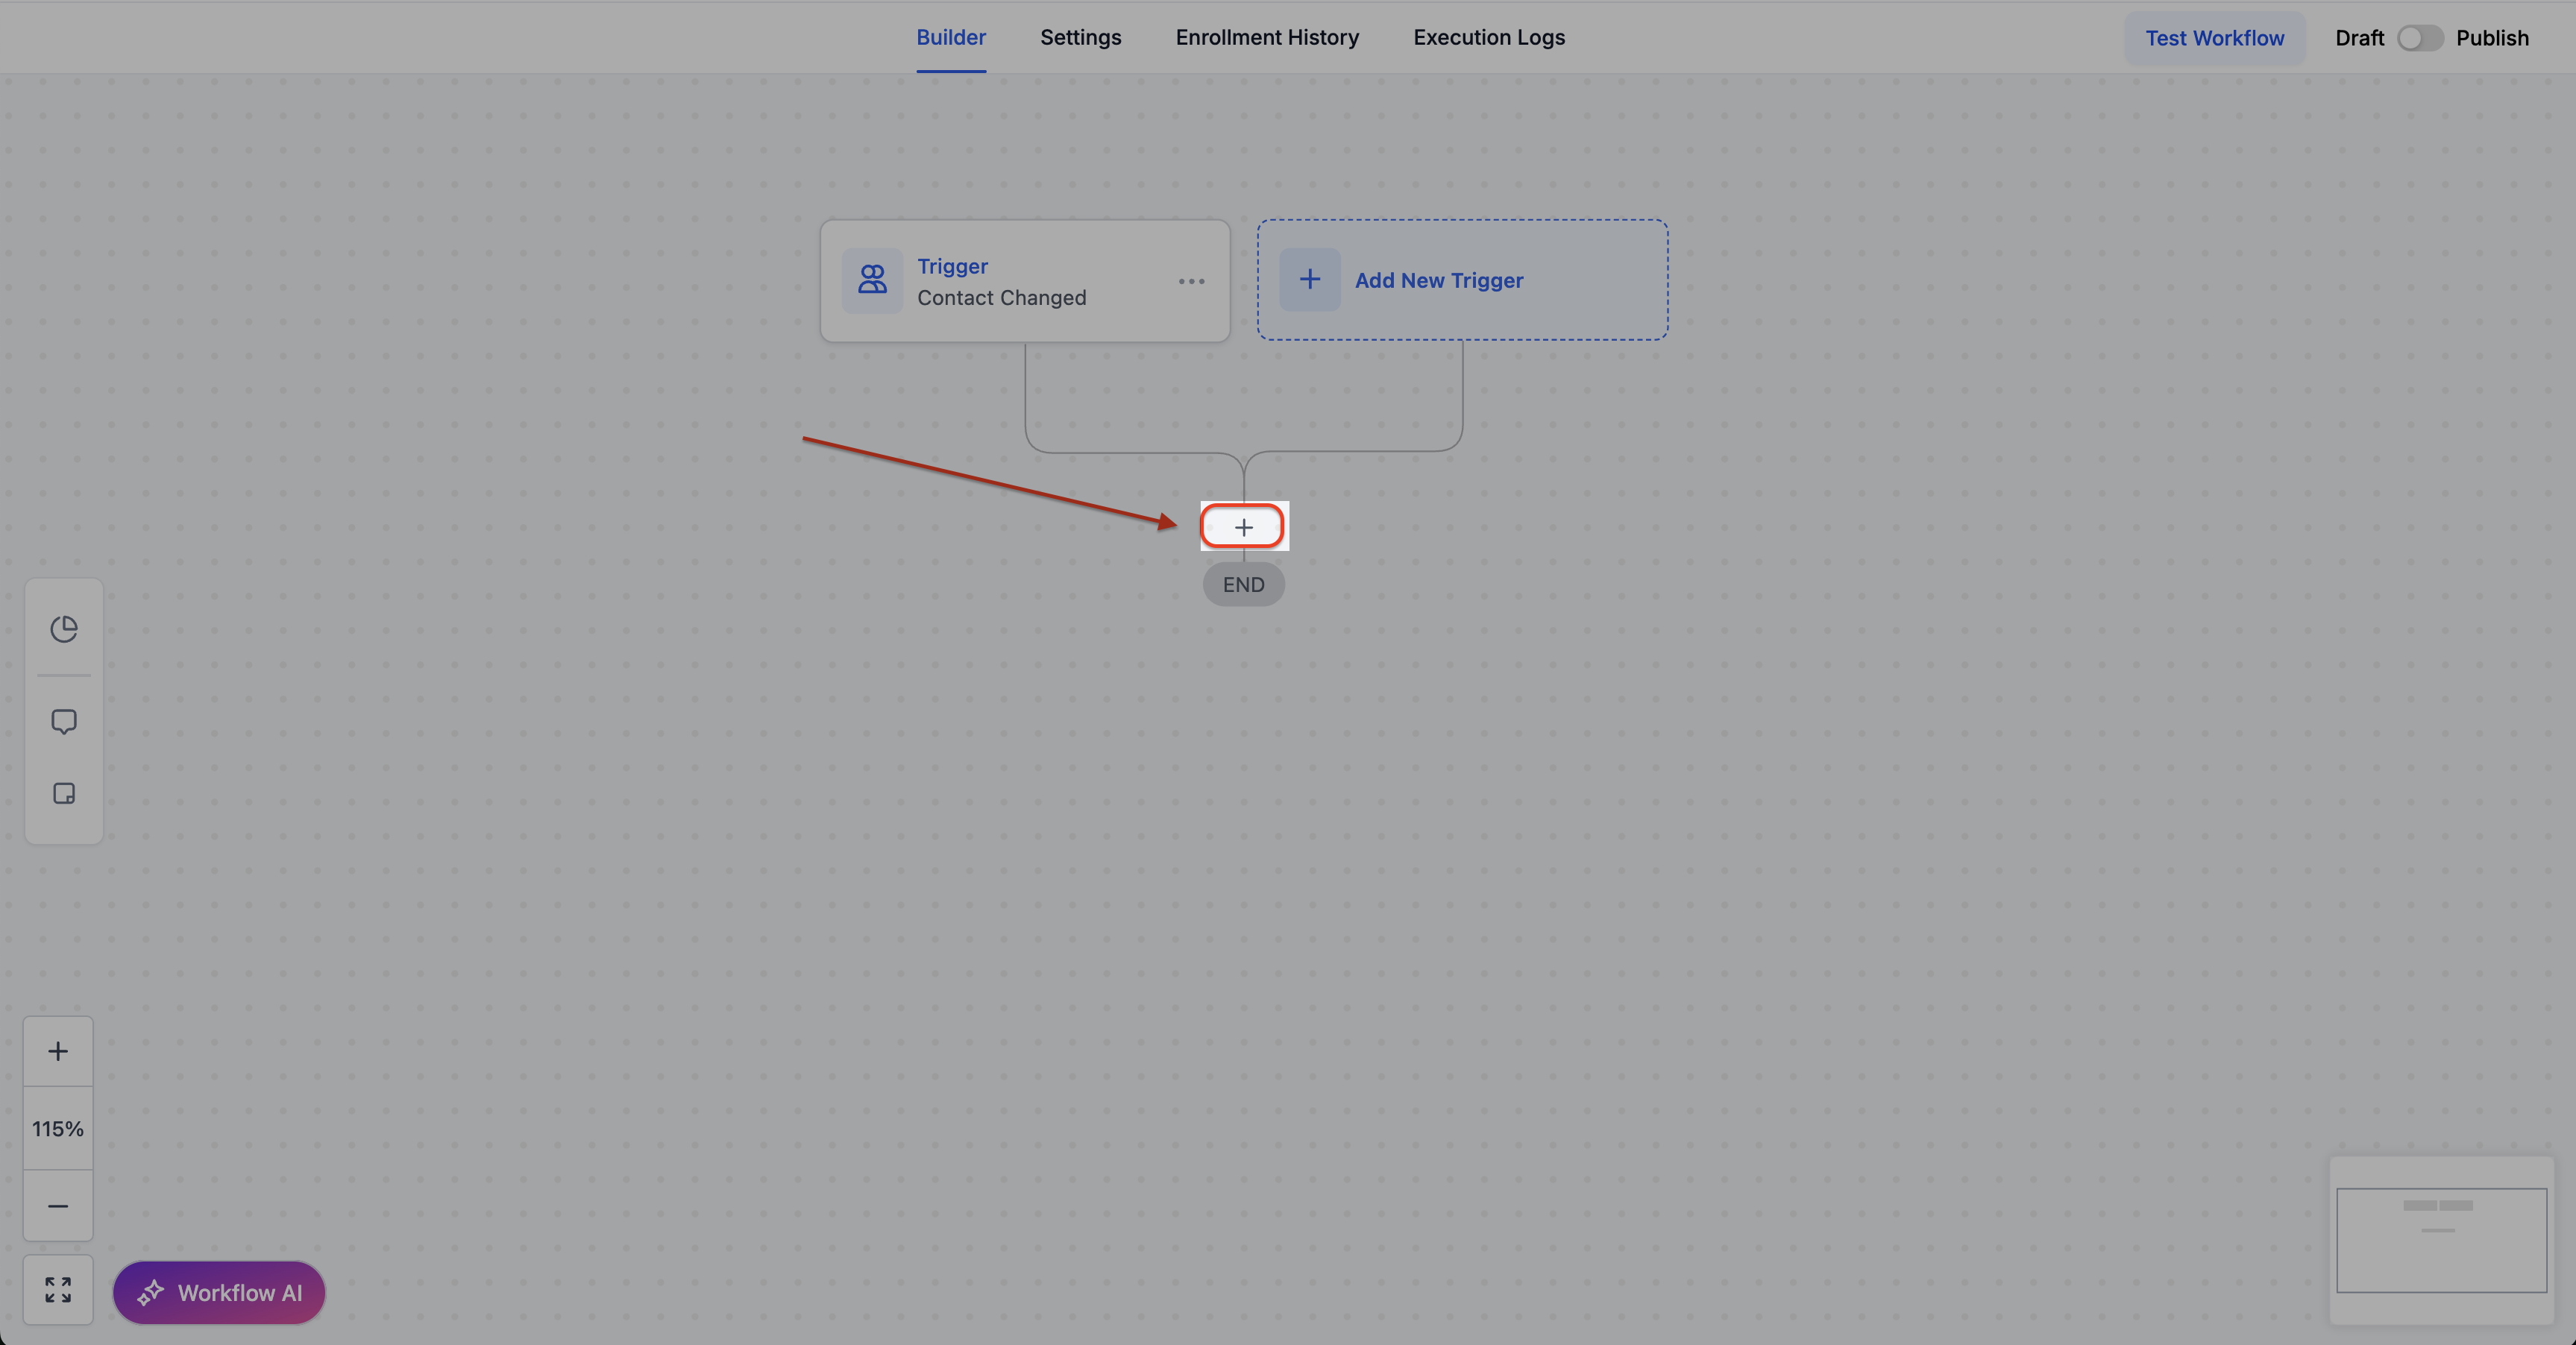Image resolution: width=2576 pixels, height=1345 pixels.
Task: Click the Add New Trigger plus icon
Action: click(x=1310, y=280)
